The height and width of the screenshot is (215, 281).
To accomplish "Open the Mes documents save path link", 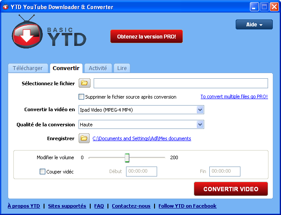I will (142, 138).
